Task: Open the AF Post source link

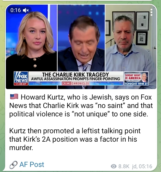Action: [x=32, y=165]
